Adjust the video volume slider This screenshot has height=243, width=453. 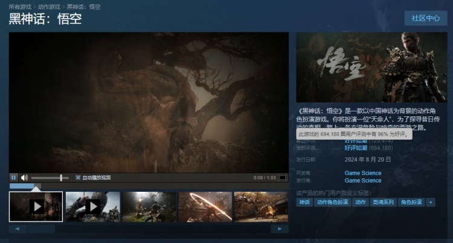click(50, 177)
